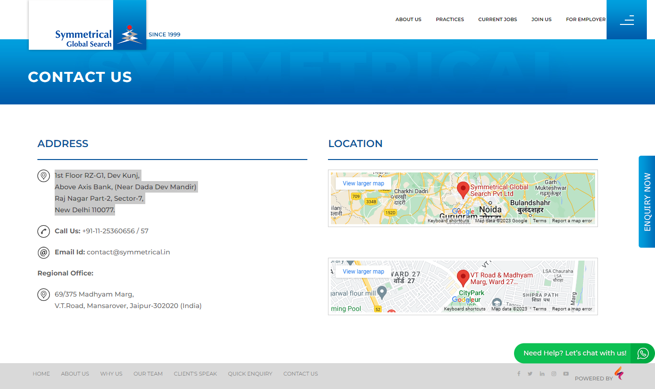Open Keyboard shortcuts on the Delhi map
This screenshot has width=655, height=389.
click(x=448, y=221)
